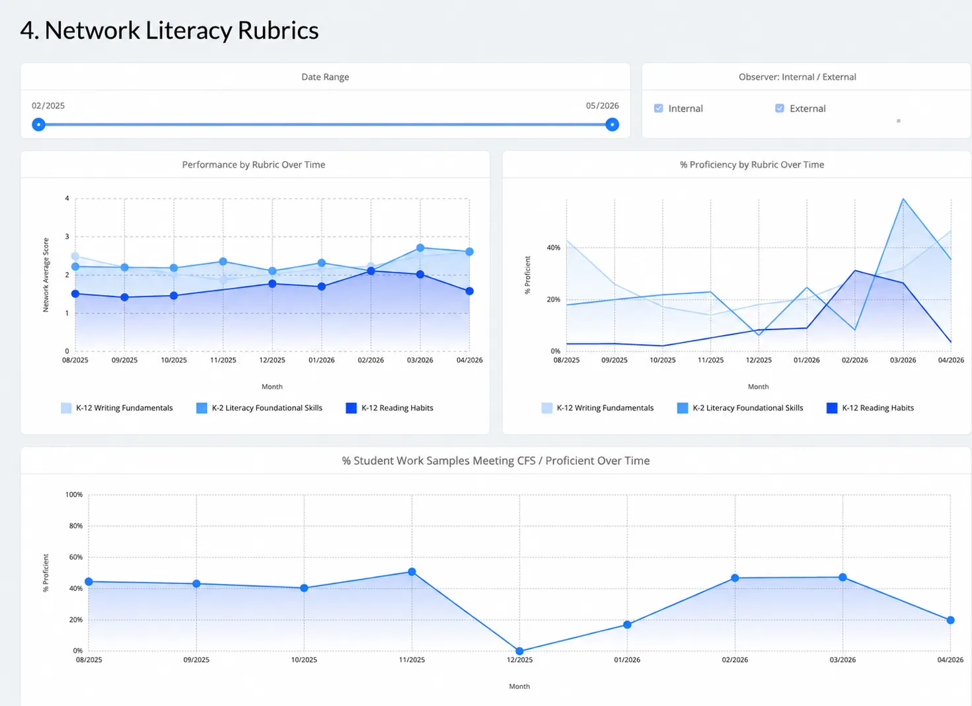Toggle the Internal observer checkbox
Image resolution: width=972 pixels, height=706 pixels.
pyautogui.click(x=659, y=108)
